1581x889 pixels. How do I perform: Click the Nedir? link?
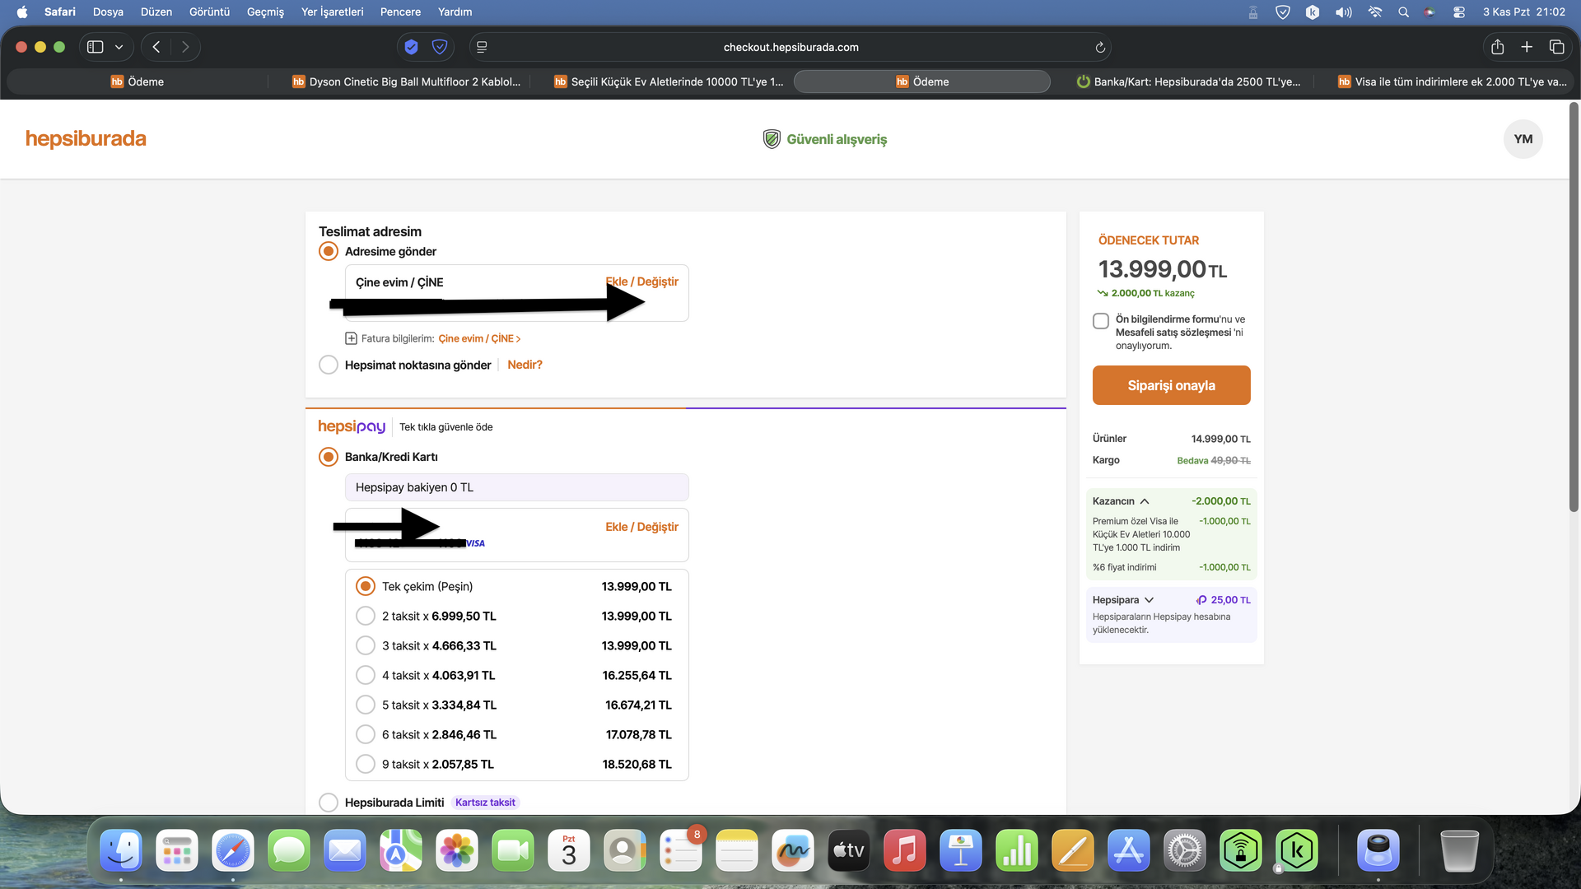pos(525,365)
